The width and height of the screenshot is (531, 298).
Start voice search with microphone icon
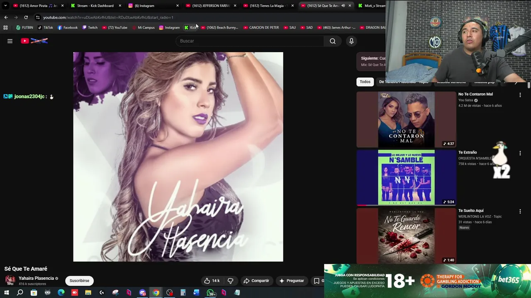coord(351,41)
